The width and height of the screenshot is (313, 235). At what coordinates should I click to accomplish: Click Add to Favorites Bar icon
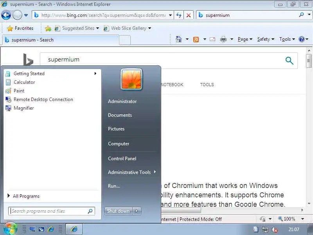click(x=48, y=29)
